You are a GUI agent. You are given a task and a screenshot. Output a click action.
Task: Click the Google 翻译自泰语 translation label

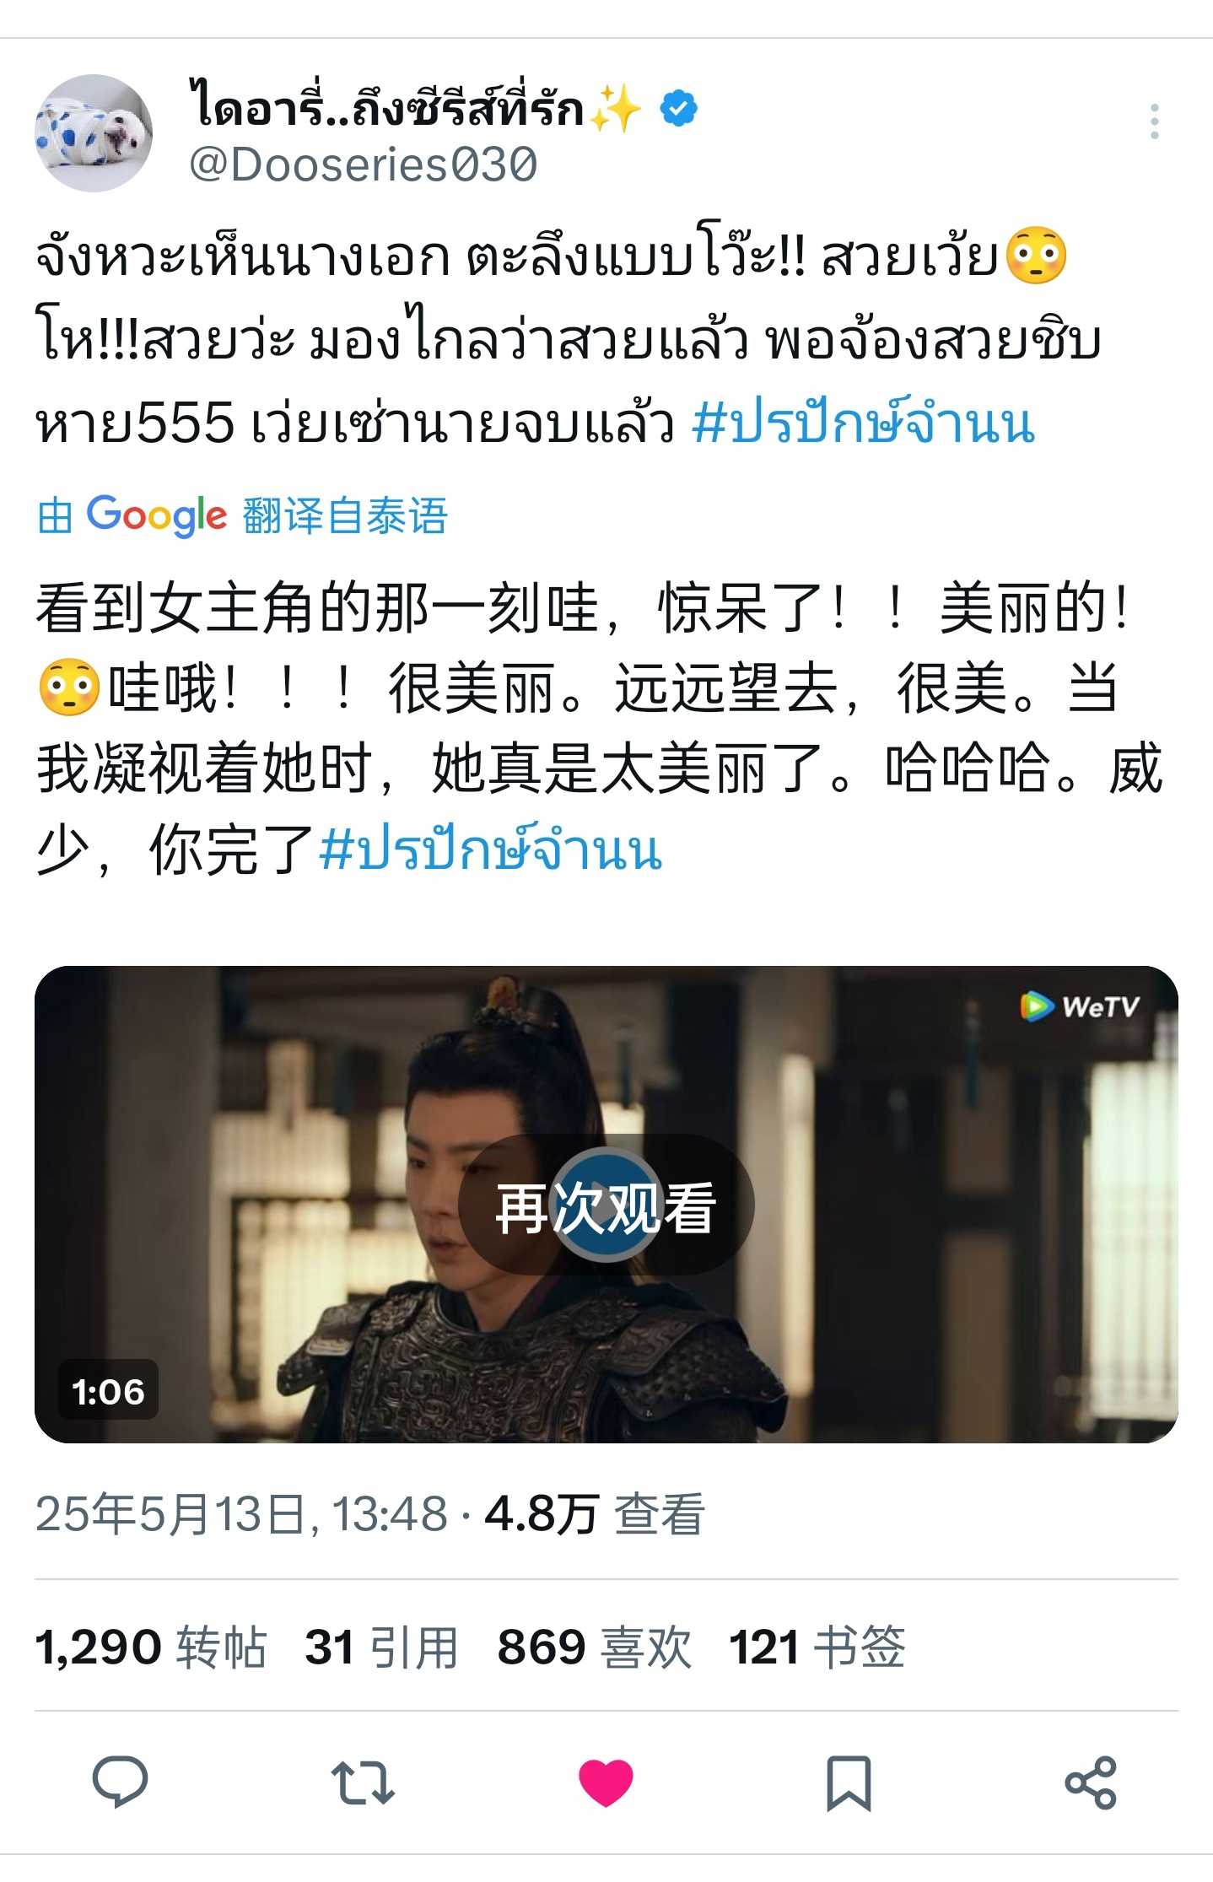tap(242, 515)
